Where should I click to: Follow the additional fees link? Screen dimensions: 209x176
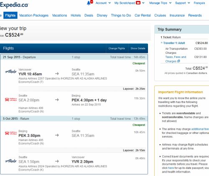pos(200,129)
